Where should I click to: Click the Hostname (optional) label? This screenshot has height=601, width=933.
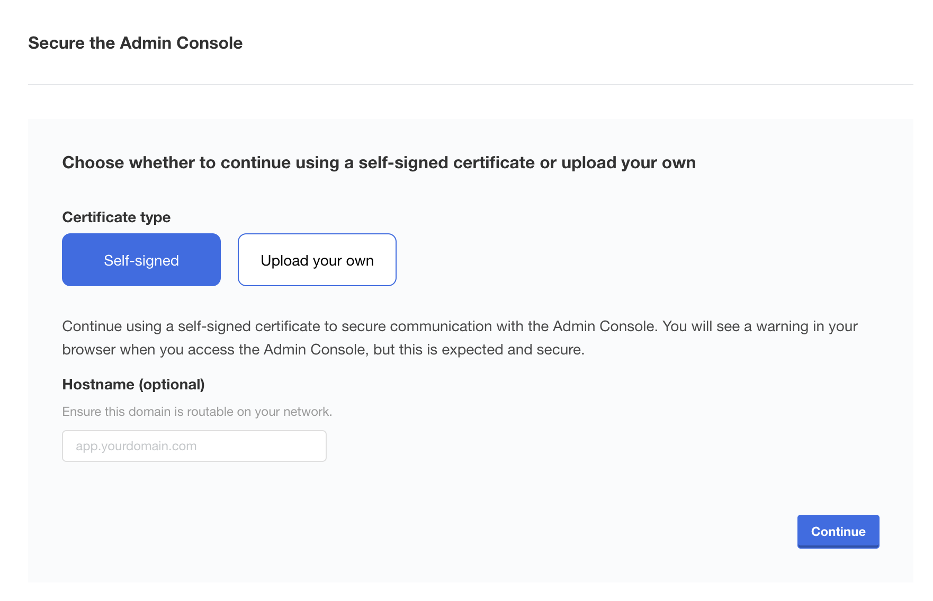tap(133, 384)
